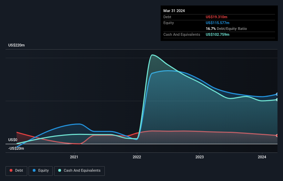Select the Cash endpoint marker on chart
This screenshot has height=181, width=283.
(x=277, y=99)
